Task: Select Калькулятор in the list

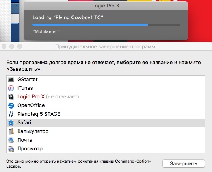Action: pos(106,131)
